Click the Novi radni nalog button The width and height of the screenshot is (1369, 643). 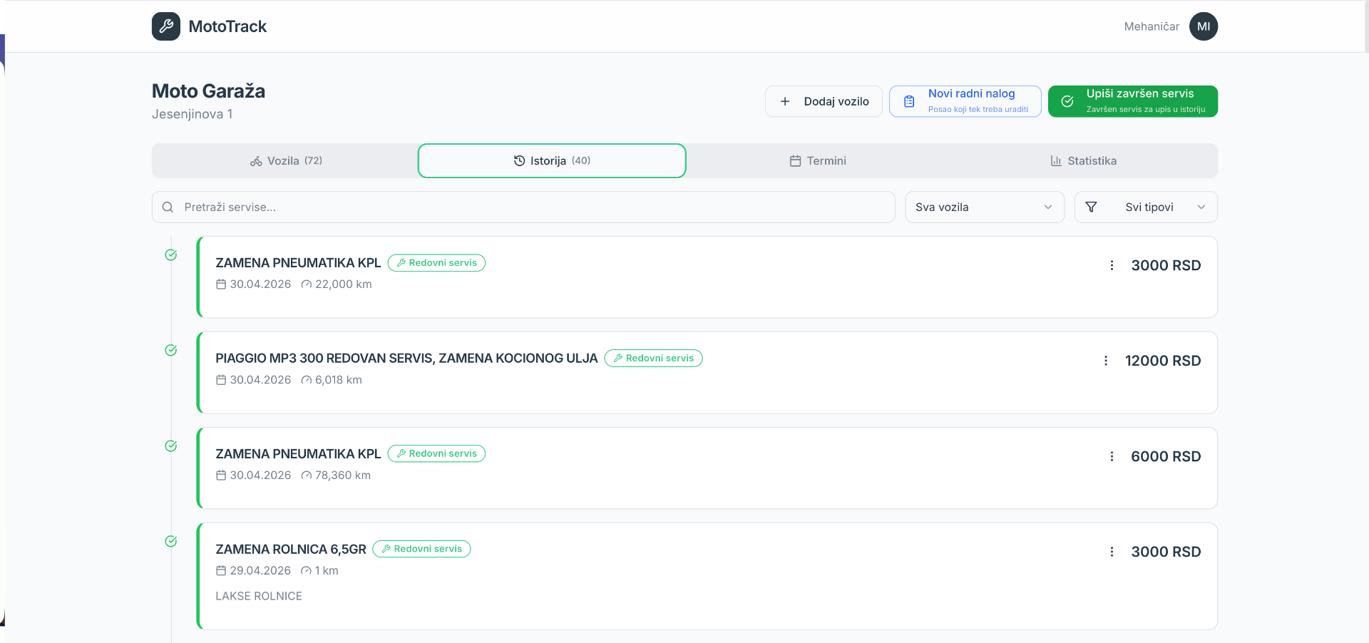[965, 101]
